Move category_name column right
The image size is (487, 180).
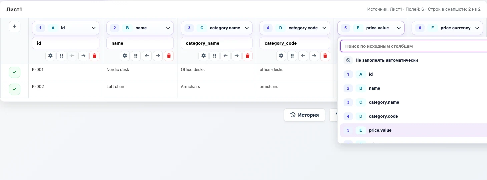(236, 56)
